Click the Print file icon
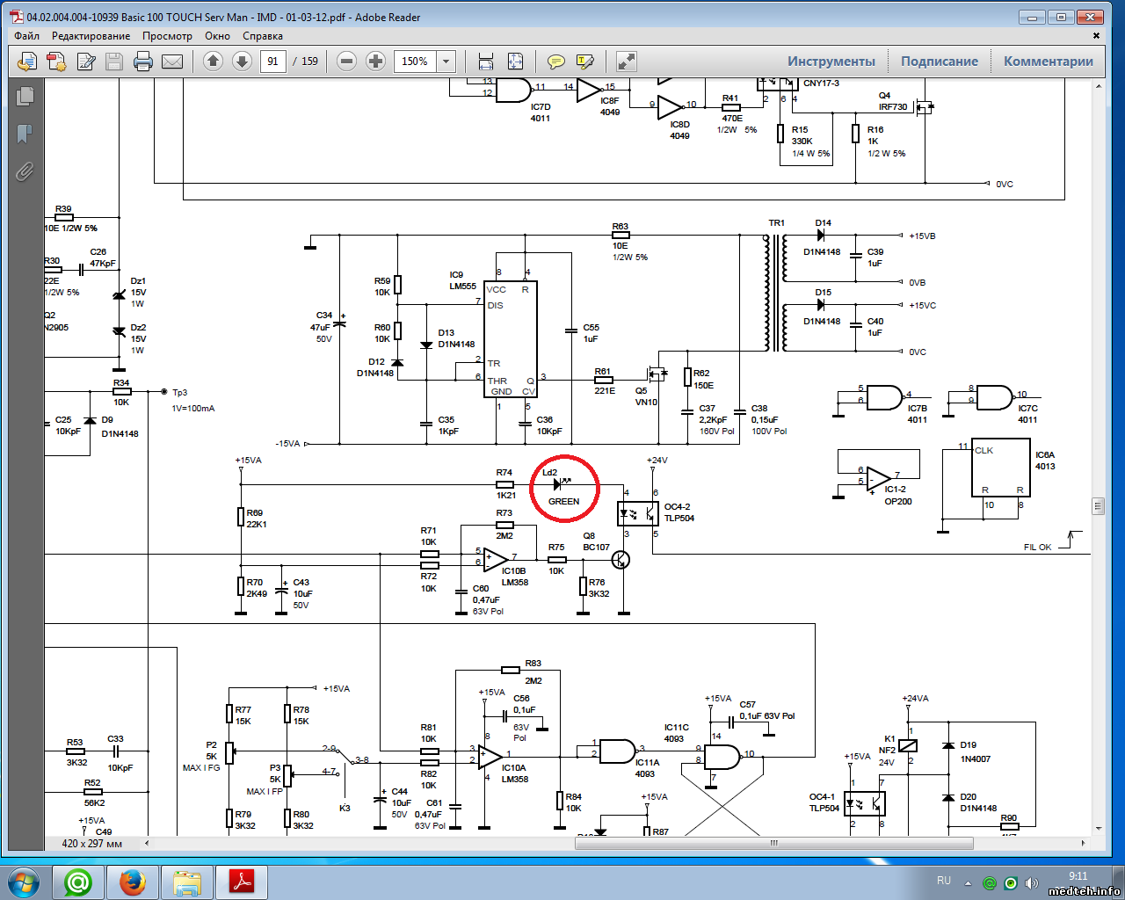The width and height of the screenshot is (1125, 900). tap(143, 62)
